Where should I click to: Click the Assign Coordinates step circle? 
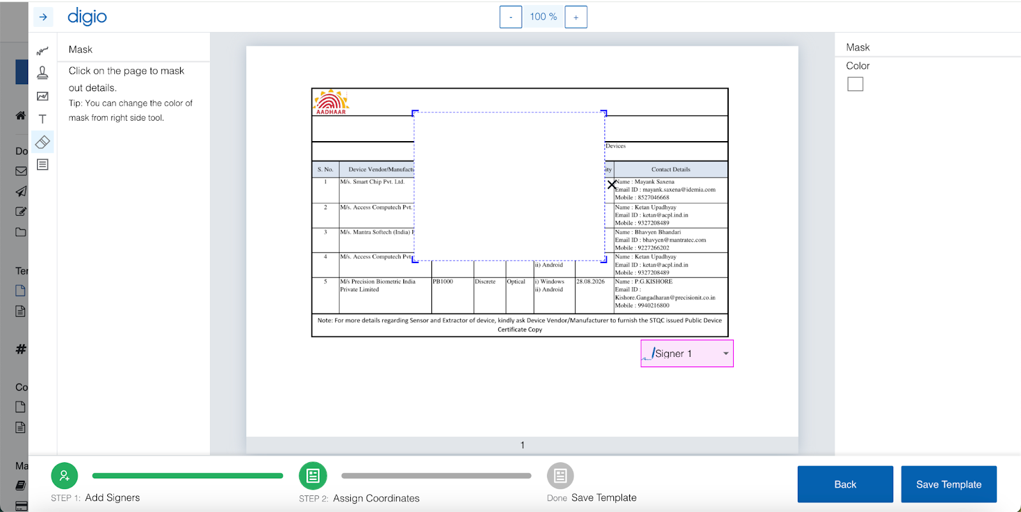tap(313, 476)
